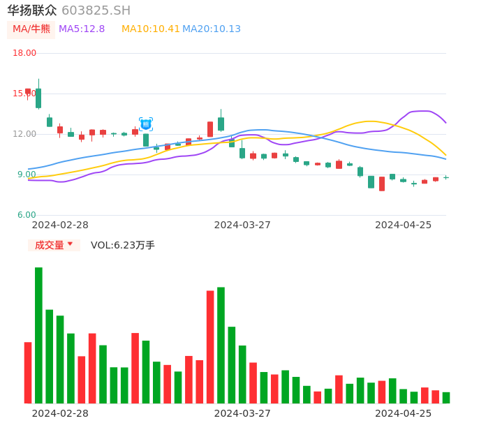Click the 2024-02-28 date under price chart
The image size is (479, 423).
60,225
